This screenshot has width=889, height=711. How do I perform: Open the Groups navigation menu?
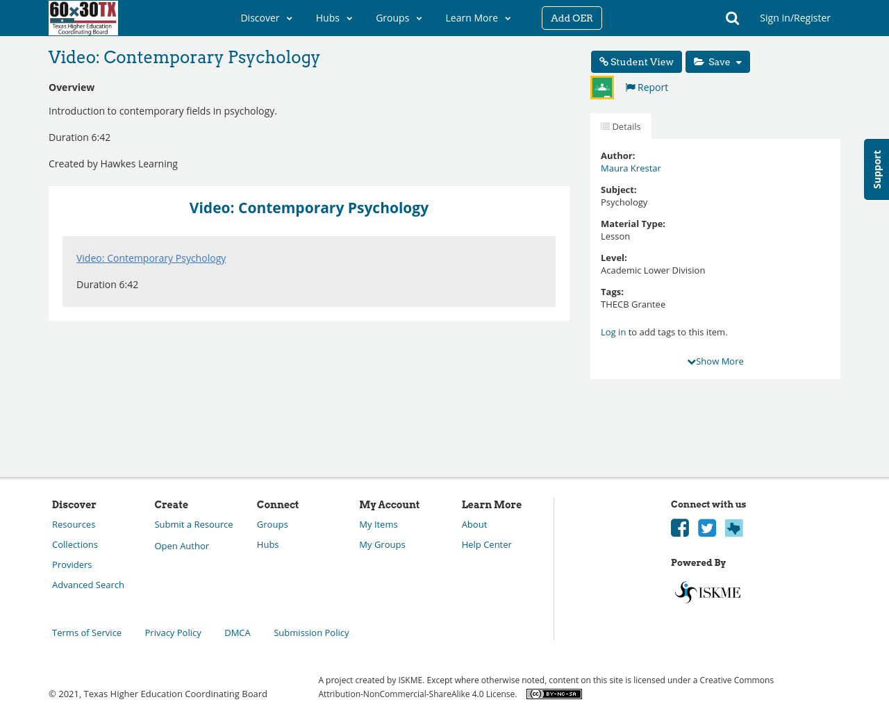[x=399, y=18]
